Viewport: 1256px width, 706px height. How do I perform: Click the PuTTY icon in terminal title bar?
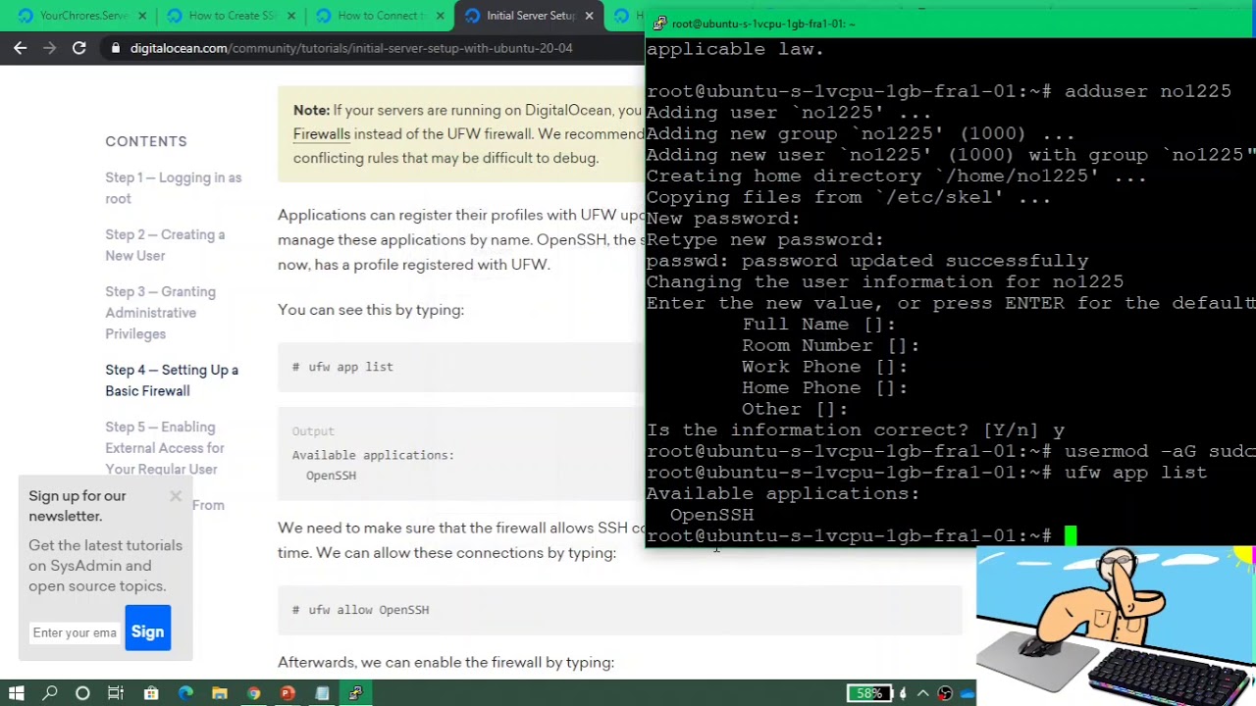pos(659,24)
